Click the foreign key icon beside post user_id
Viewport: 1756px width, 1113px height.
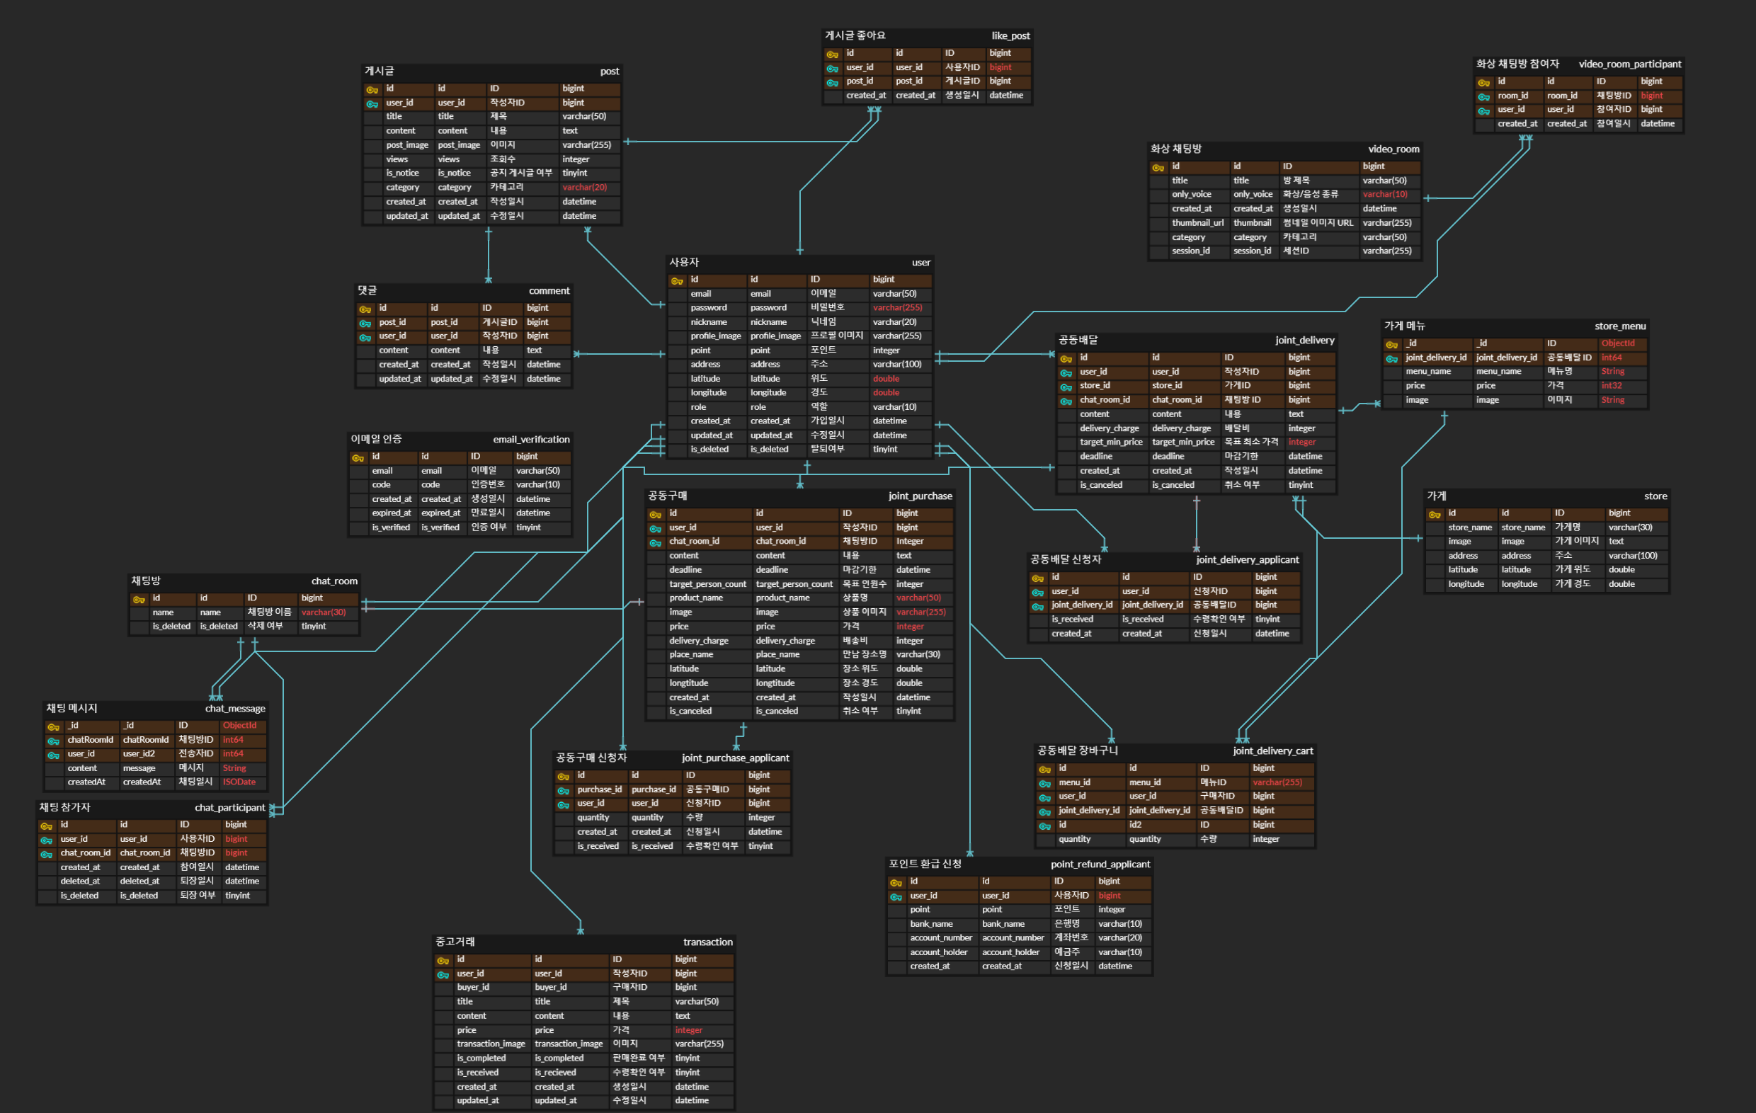pyautogui.click(x=372, y=103)
